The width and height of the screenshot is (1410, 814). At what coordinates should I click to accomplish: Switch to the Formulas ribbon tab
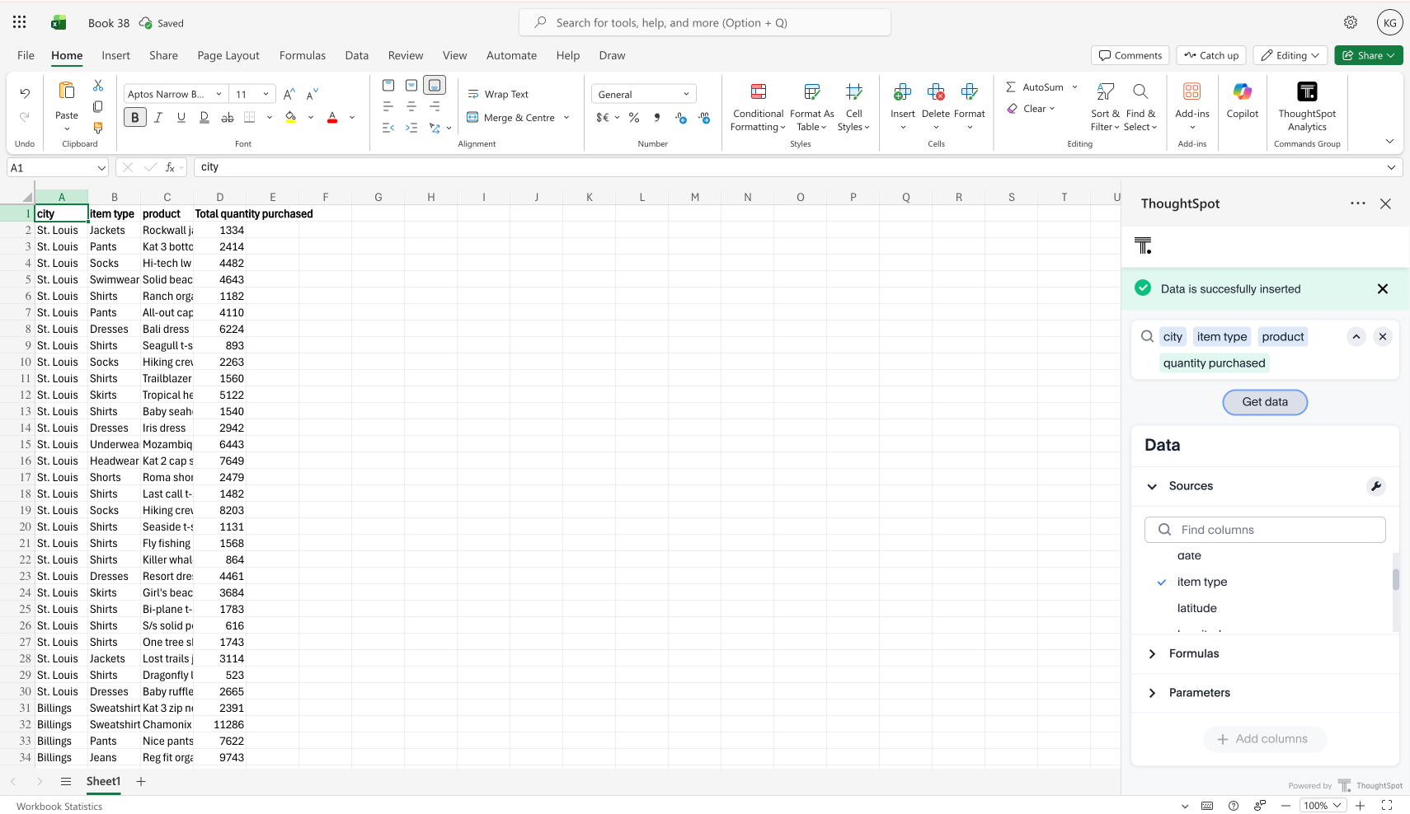click(302, 55)
